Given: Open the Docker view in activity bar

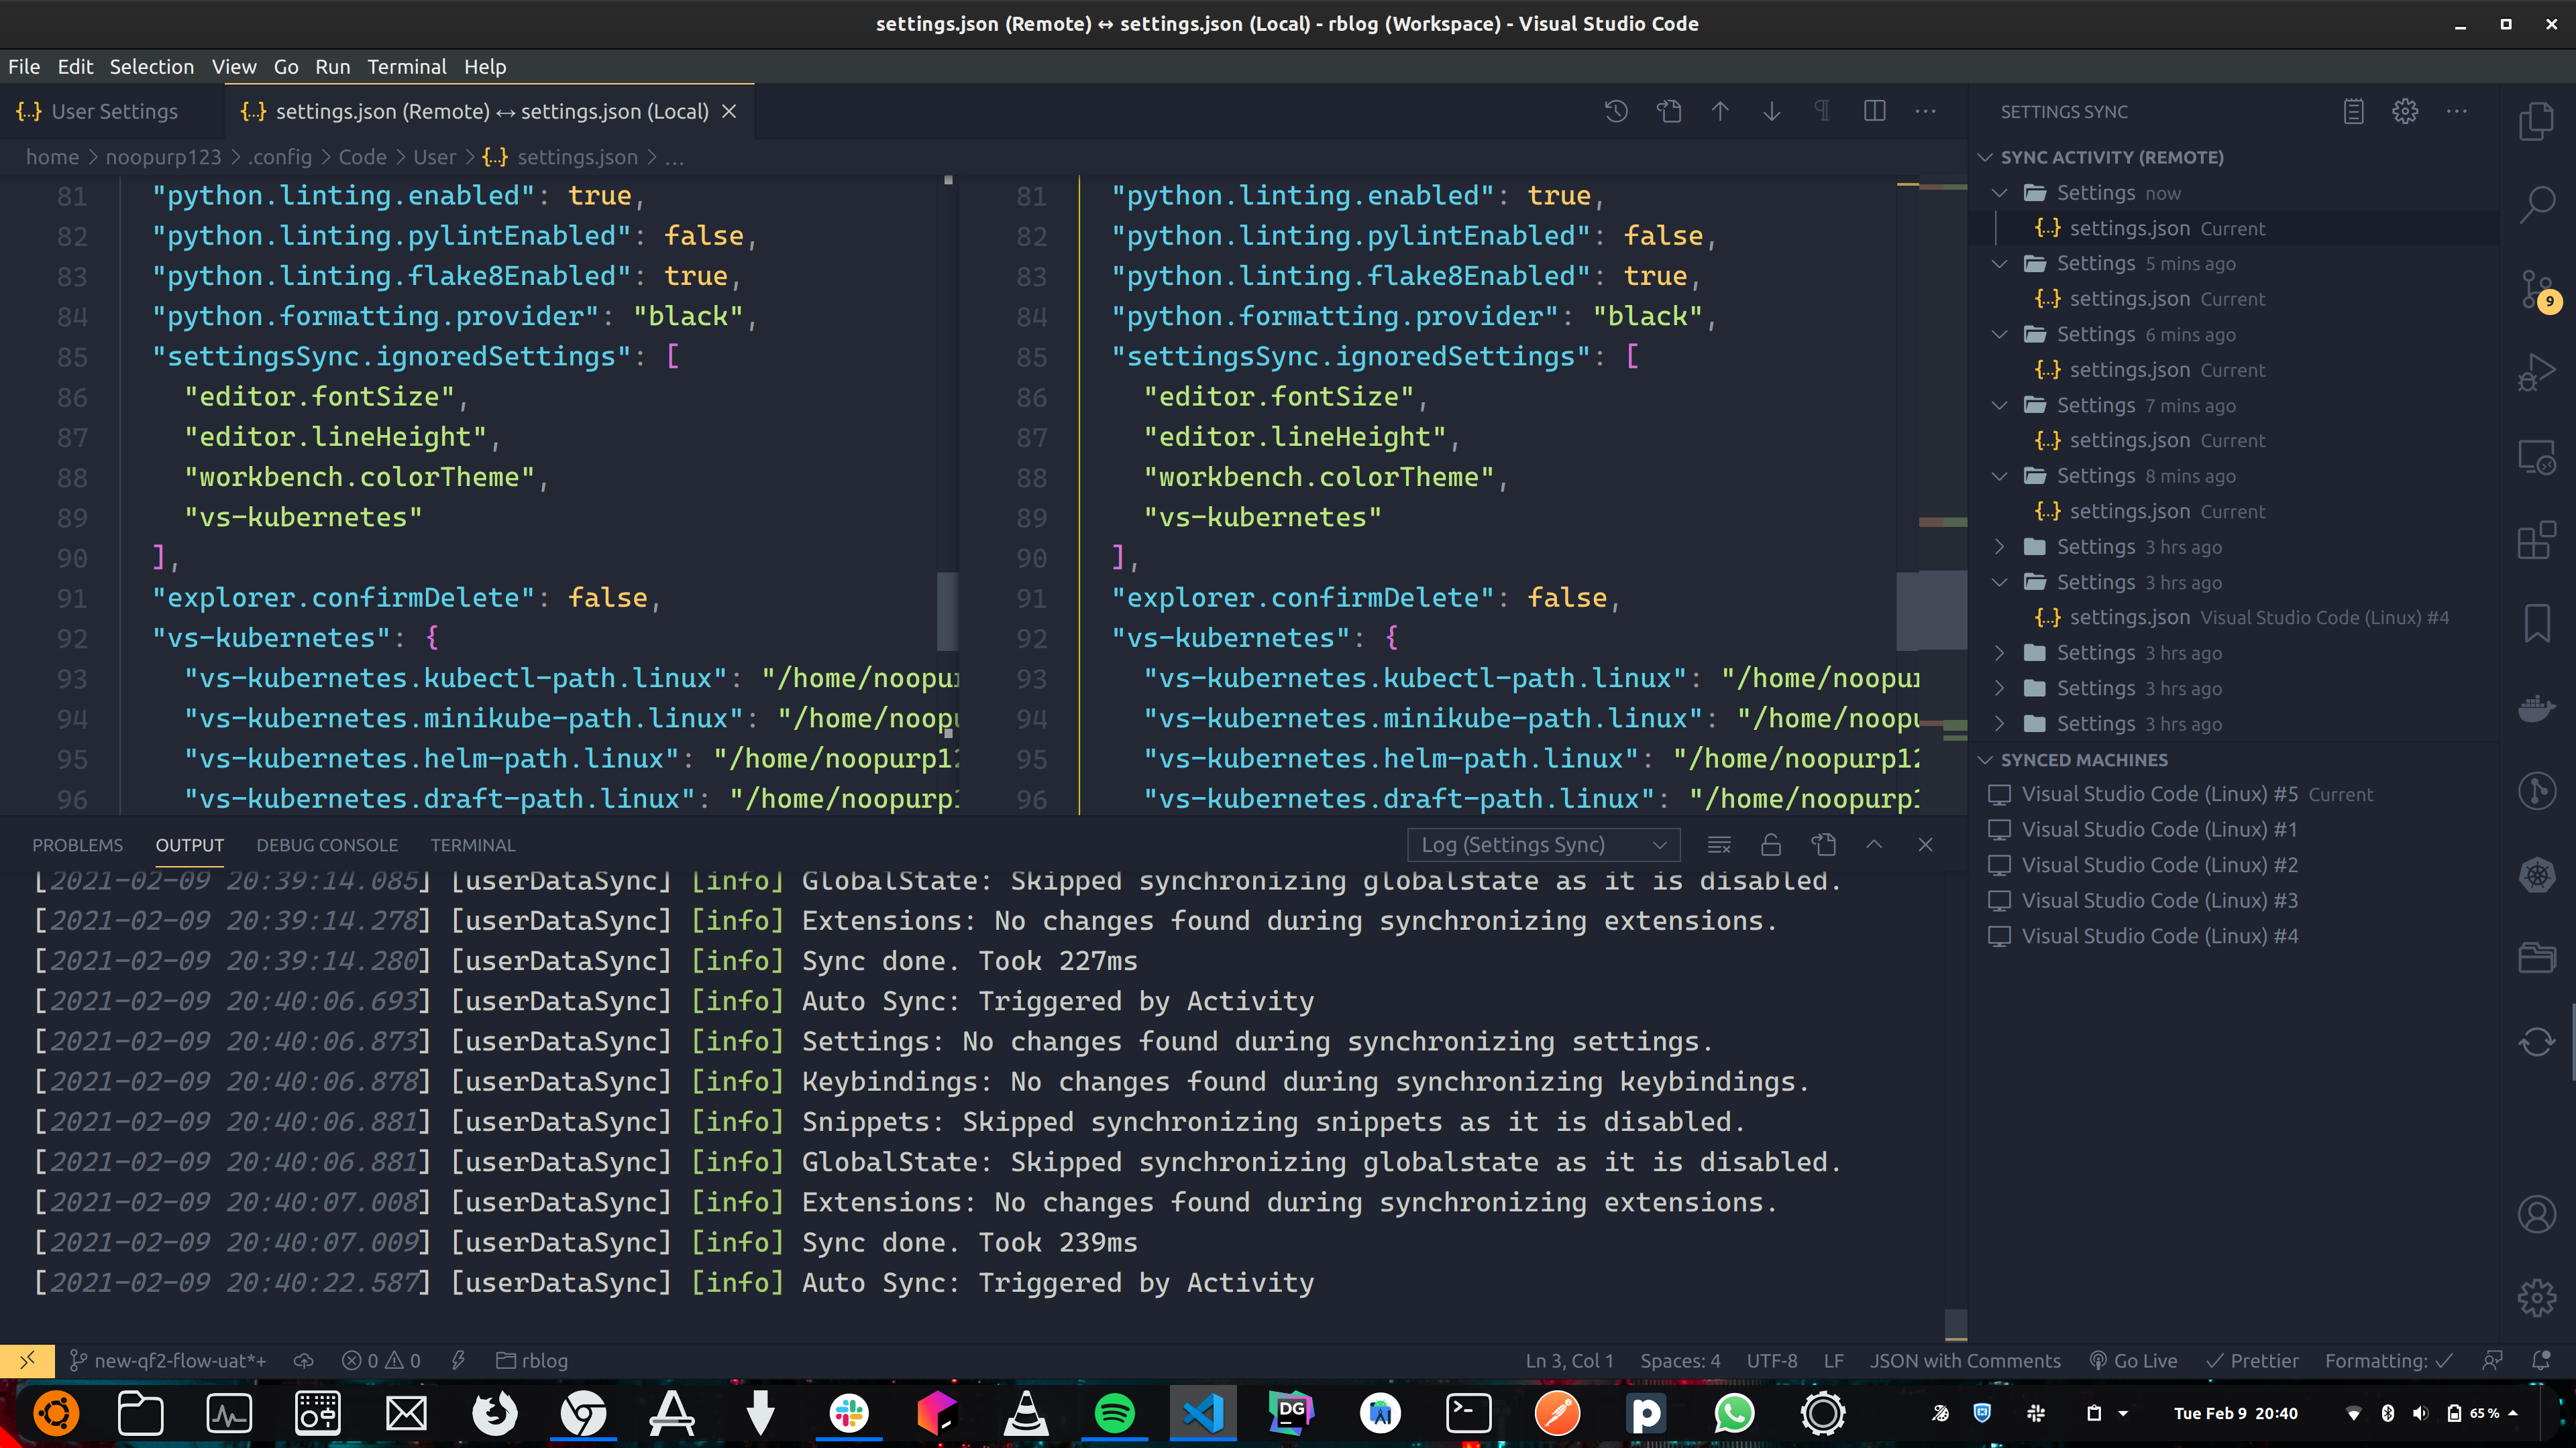Looking at the screenshot, I should (2536, 709).
